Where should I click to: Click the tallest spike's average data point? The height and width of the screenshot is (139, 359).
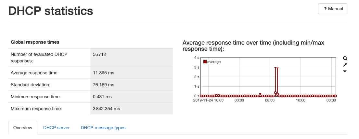pos(276,93)
